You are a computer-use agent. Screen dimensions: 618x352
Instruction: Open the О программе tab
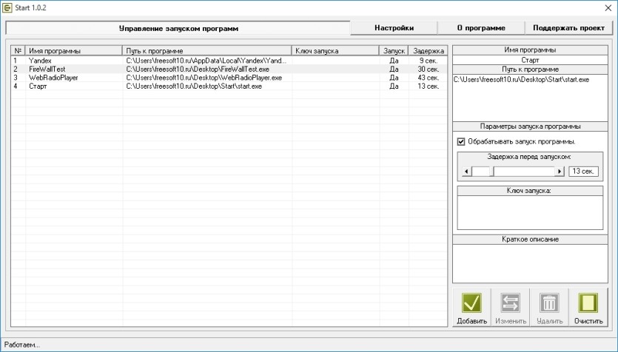pyautogui.click(x=481, y=28)
